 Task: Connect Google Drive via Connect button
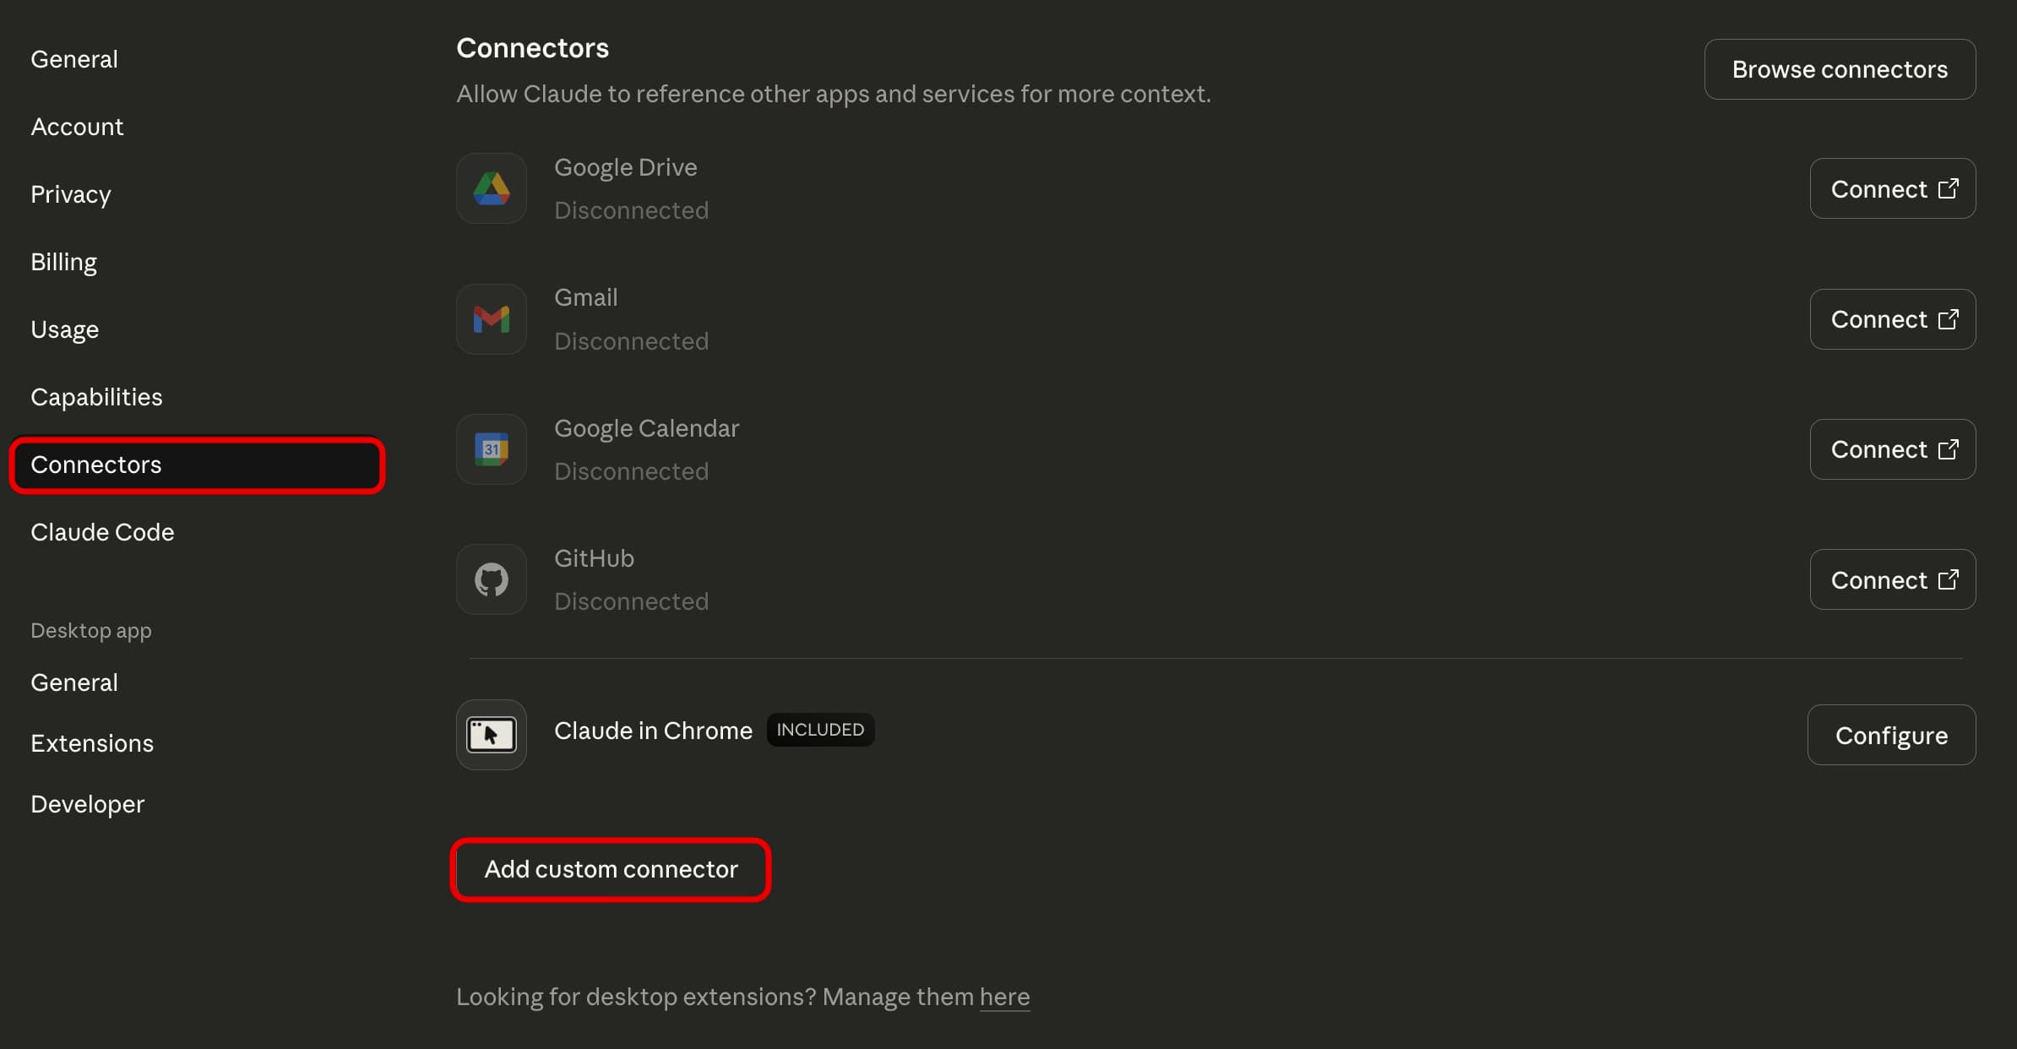pos(1892,188)
